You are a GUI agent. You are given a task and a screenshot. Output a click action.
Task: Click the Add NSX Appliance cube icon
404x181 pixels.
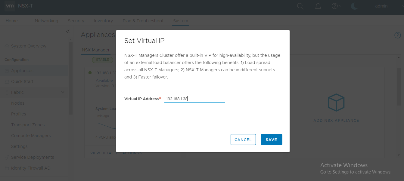336,103
